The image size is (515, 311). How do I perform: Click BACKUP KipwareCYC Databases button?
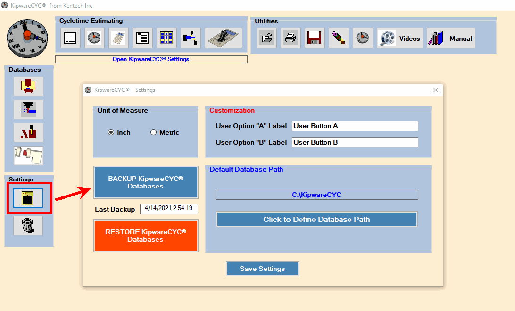click(146, 182)
